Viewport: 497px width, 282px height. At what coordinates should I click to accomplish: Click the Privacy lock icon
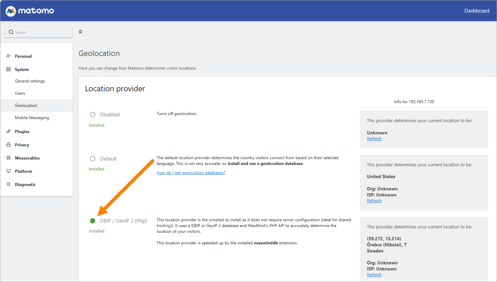[8, 145]
